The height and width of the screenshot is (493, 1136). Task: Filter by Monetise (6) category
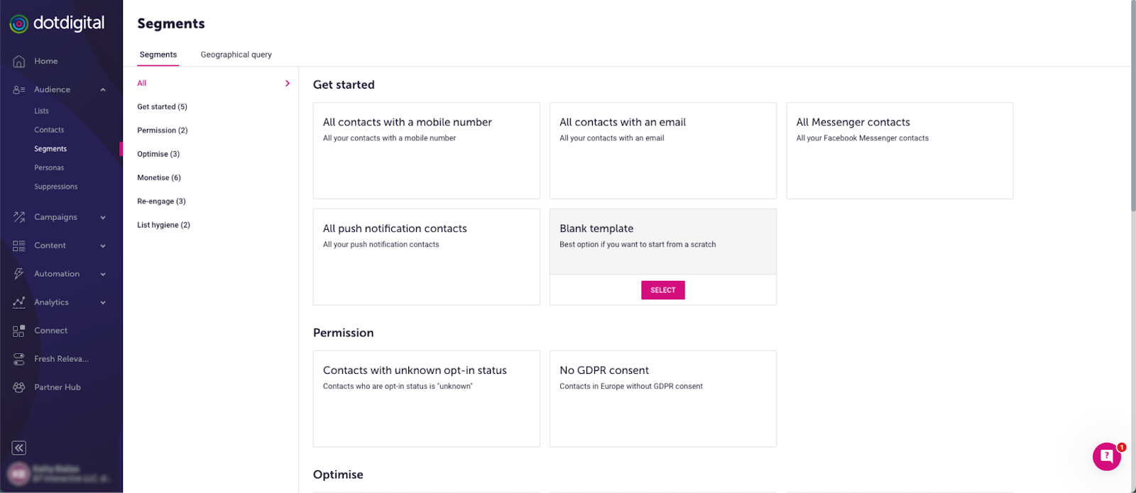click(x=159, y=178)
